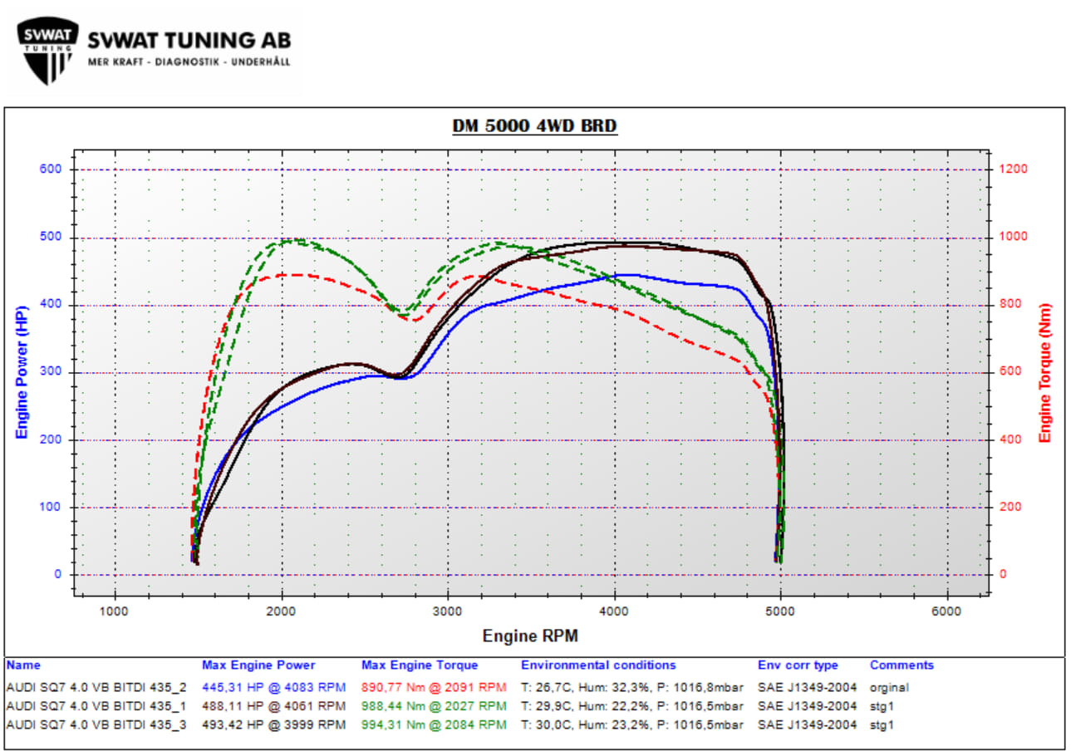Image resolution: width=1071 pixels, height=751 pixels.
Task: Click the Max Engine Torque column header
Action: pyautogui.click(x=420, y=665)
